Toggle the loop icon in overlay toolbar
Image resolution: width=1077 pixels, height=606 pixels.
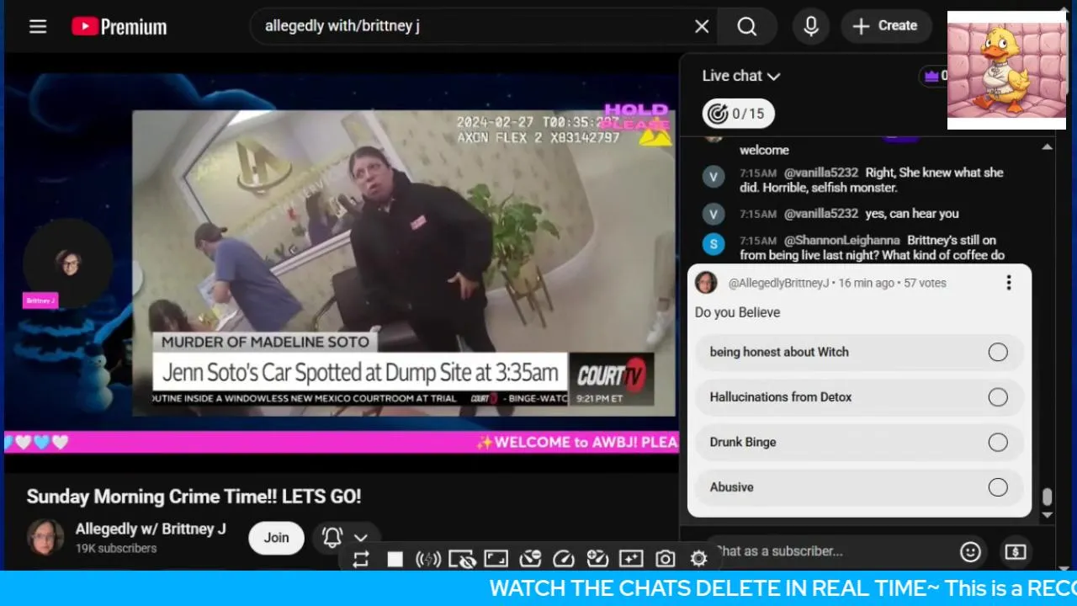click(361, 559)
